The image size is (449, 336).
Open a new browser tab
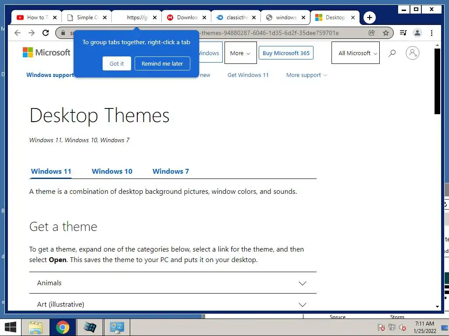coord(369,17)
